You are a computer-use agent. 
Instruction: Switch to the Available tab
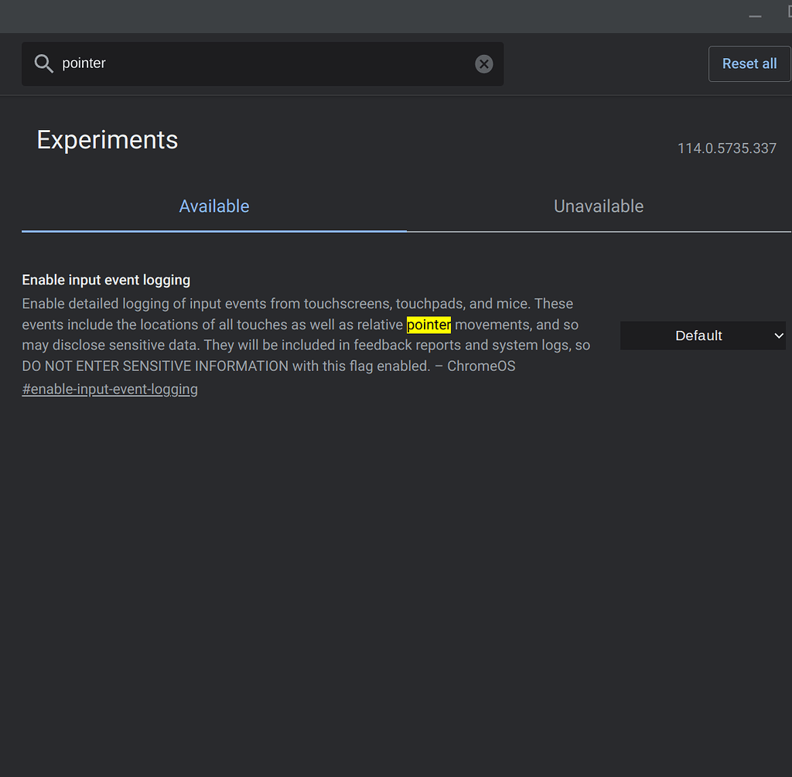(214, 206)
